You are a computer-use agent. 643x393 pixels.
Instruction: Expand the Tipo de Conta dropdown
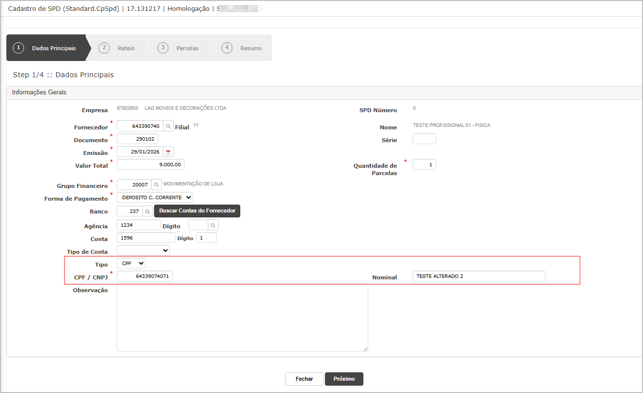143,250
